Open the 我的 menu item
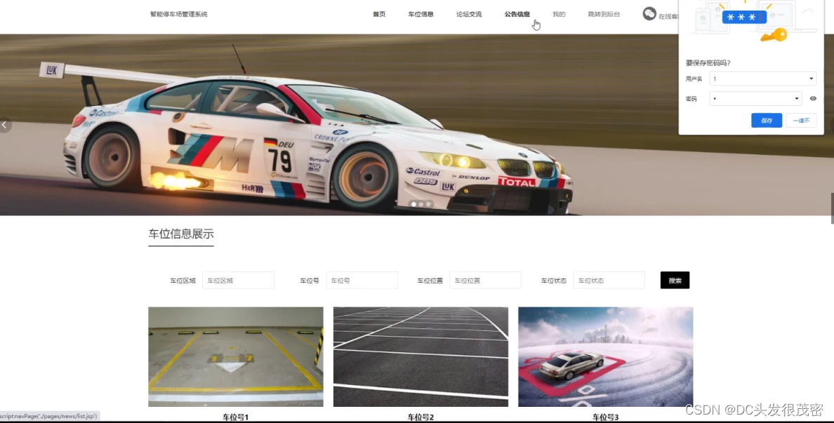This screenshot has width=834, height=423. (x=559, y=14)
